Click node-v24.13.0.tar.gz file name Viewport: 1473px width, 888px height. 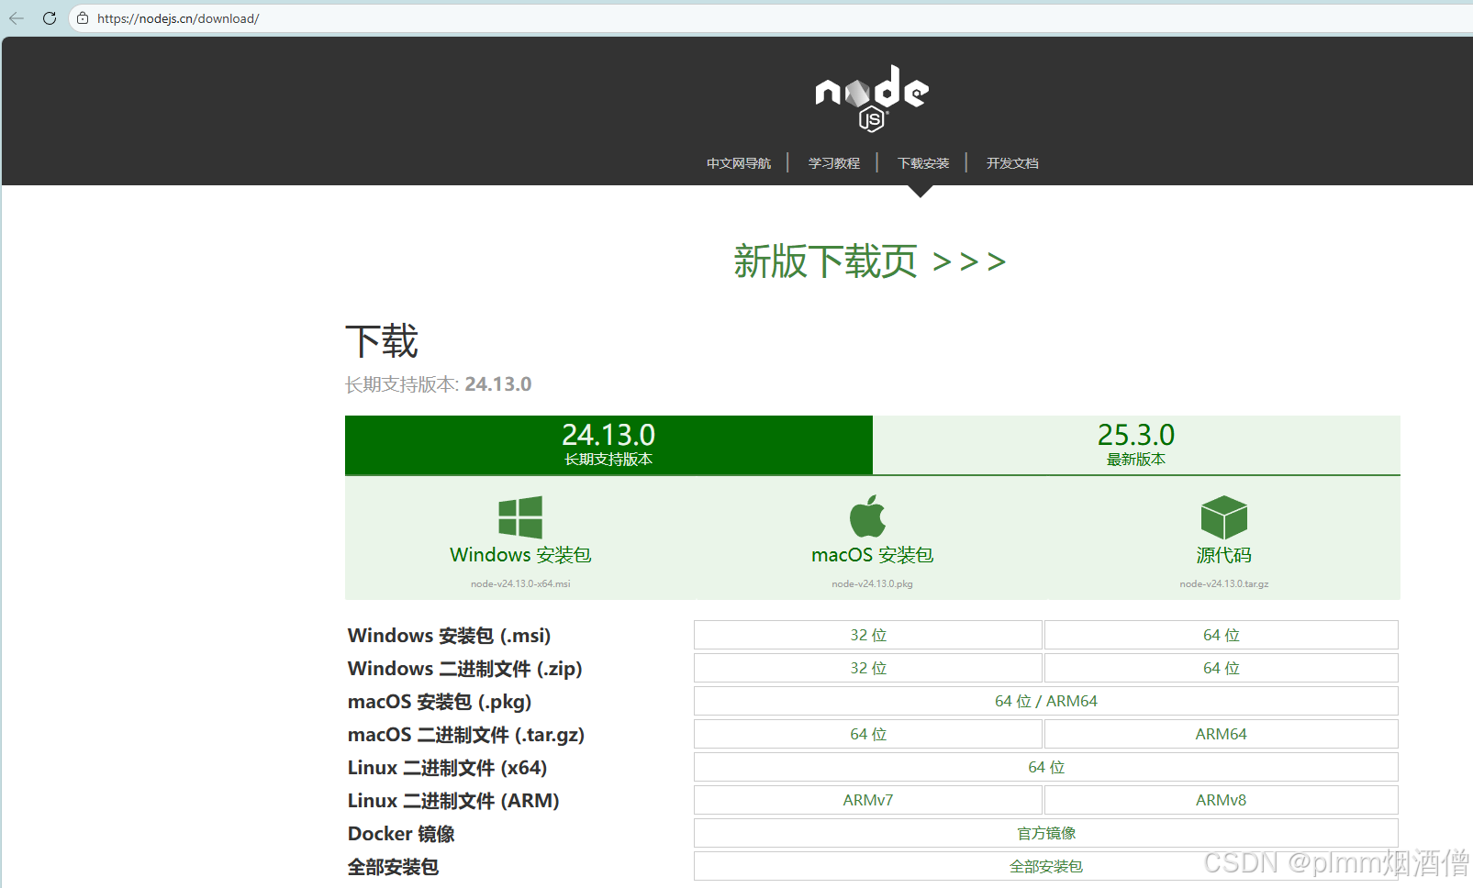pos(1224,583)
